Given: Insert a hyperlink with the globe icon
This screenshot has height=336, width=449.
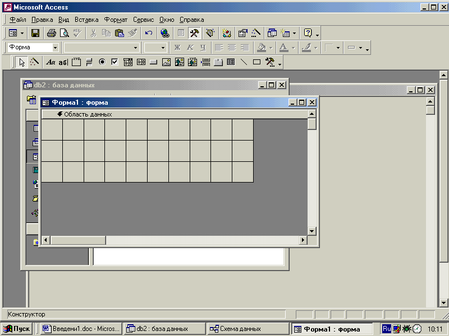Looking at the screenshot, I should point(165,33).
